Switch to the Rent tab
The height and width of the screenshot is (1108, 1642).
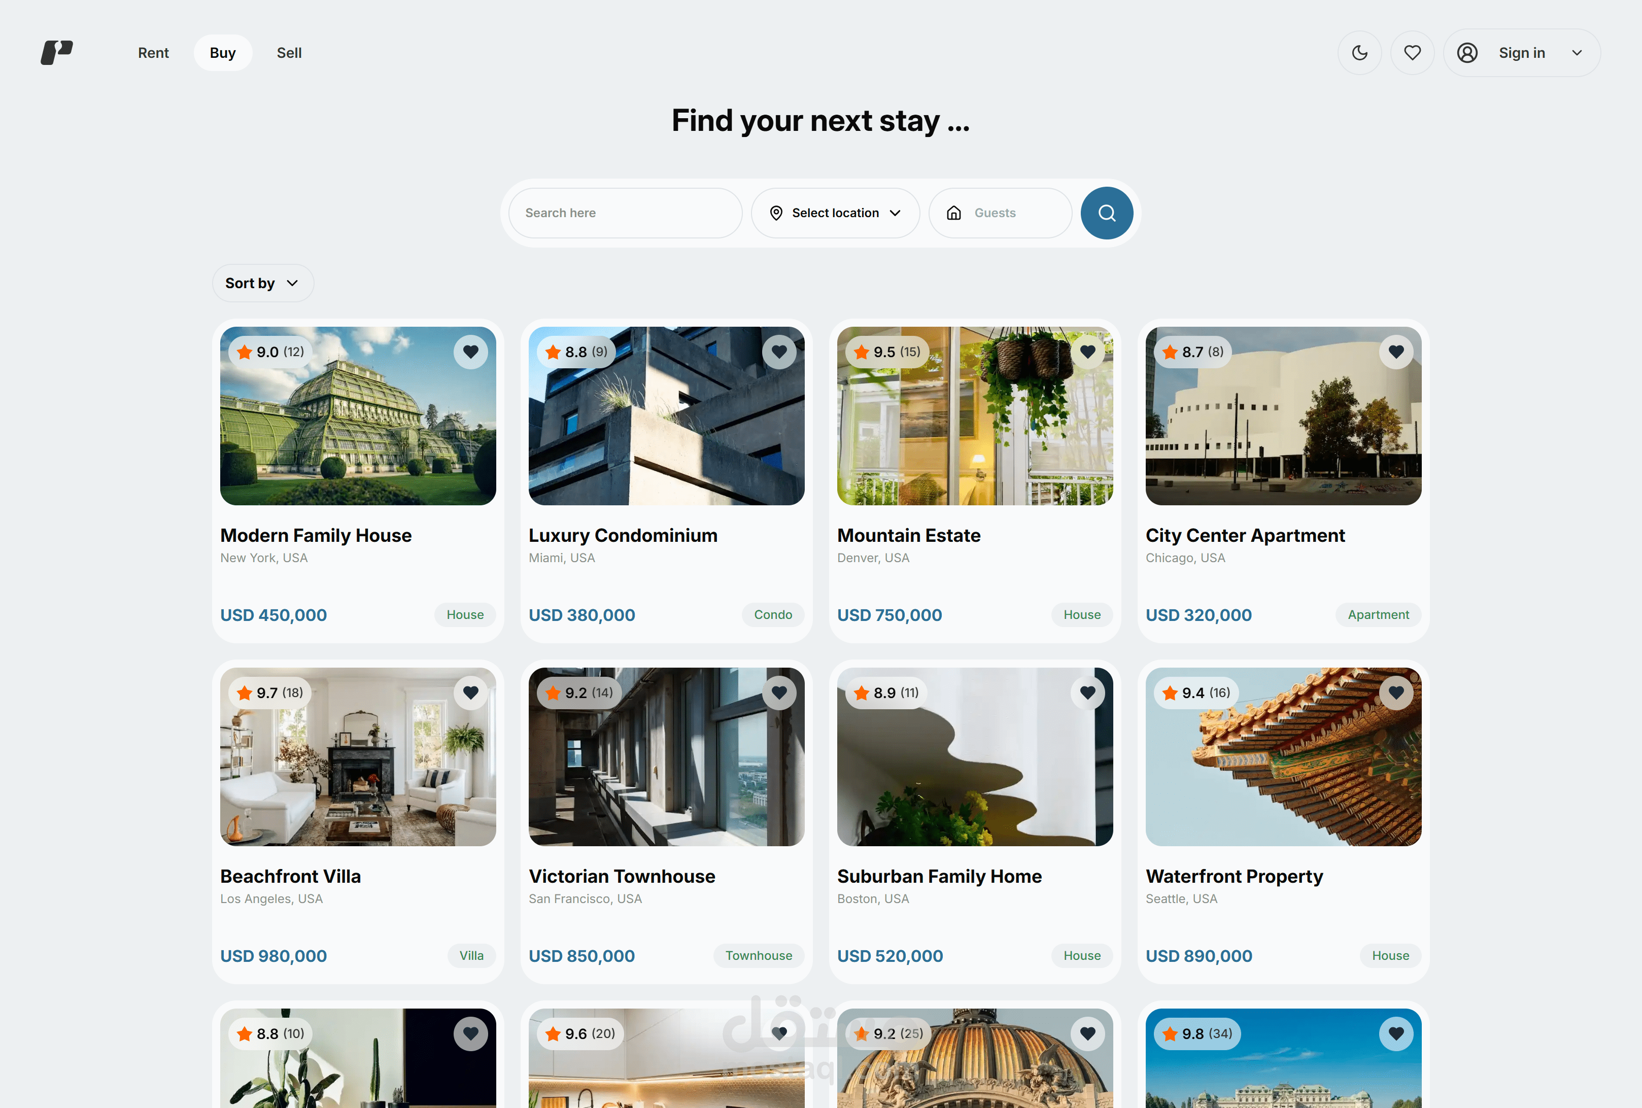tap(153, 53)
